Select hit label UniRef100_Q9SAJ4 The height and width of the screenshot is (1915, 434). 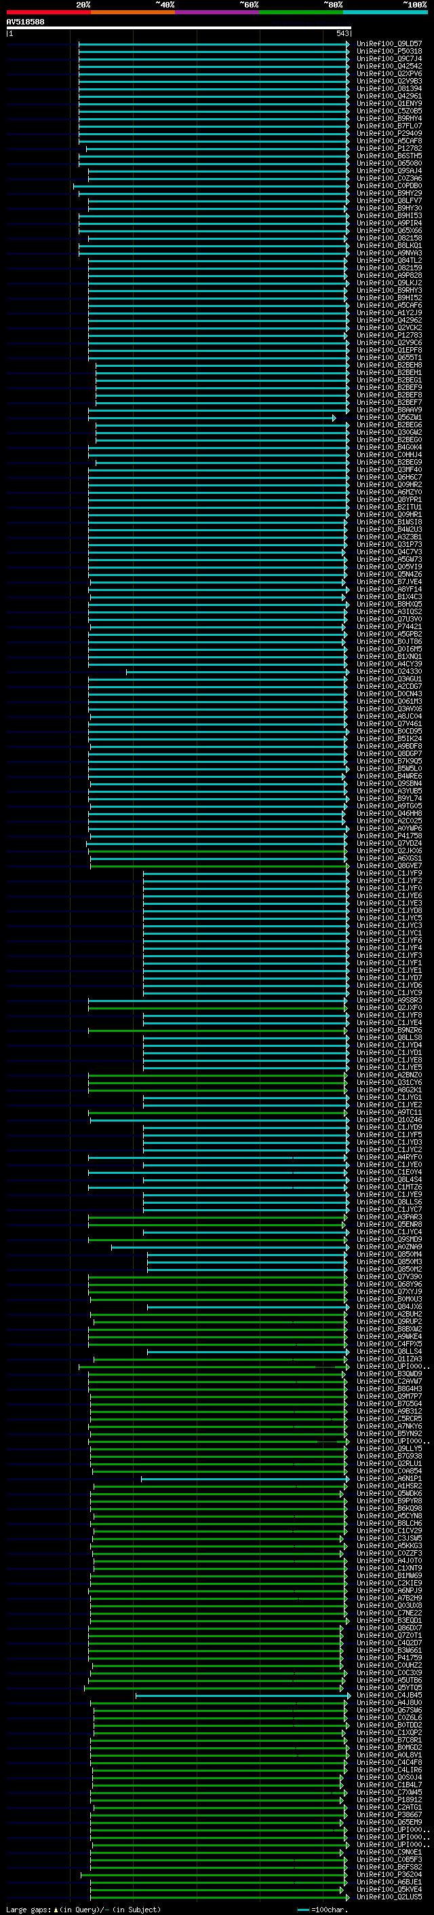389,171
